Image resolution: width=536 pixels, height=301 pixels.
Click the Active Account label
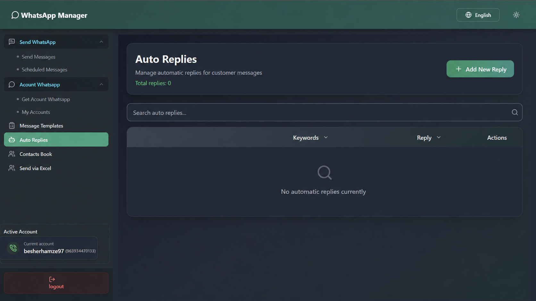point(21,232)
